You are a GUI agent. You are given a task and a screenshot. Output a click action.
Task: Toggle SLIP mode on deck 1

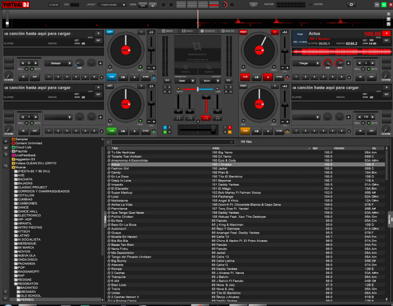[x=110, y=67]
